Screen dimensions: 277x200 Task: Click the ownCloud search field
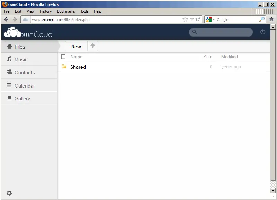(223, 32)
